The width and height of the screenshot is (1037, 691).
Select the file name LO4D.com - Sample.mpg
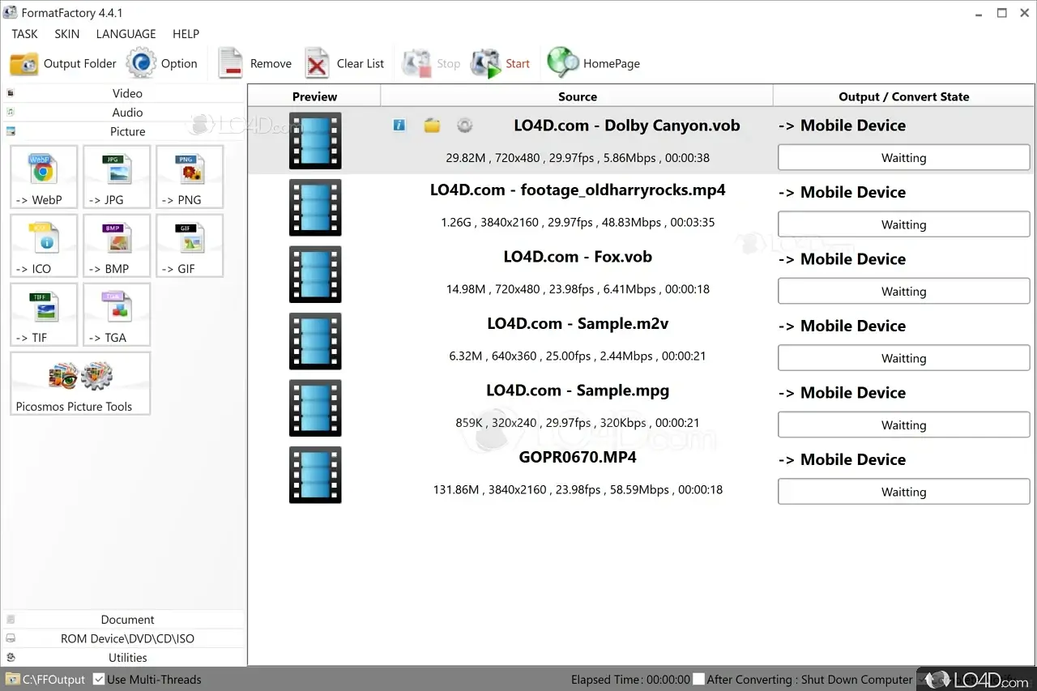[578, 390]
